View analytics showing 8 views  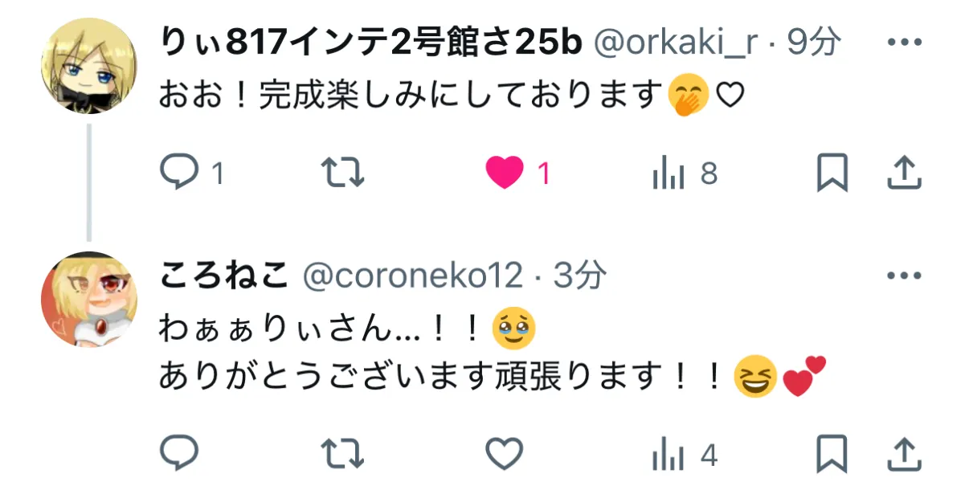point(685,173)
